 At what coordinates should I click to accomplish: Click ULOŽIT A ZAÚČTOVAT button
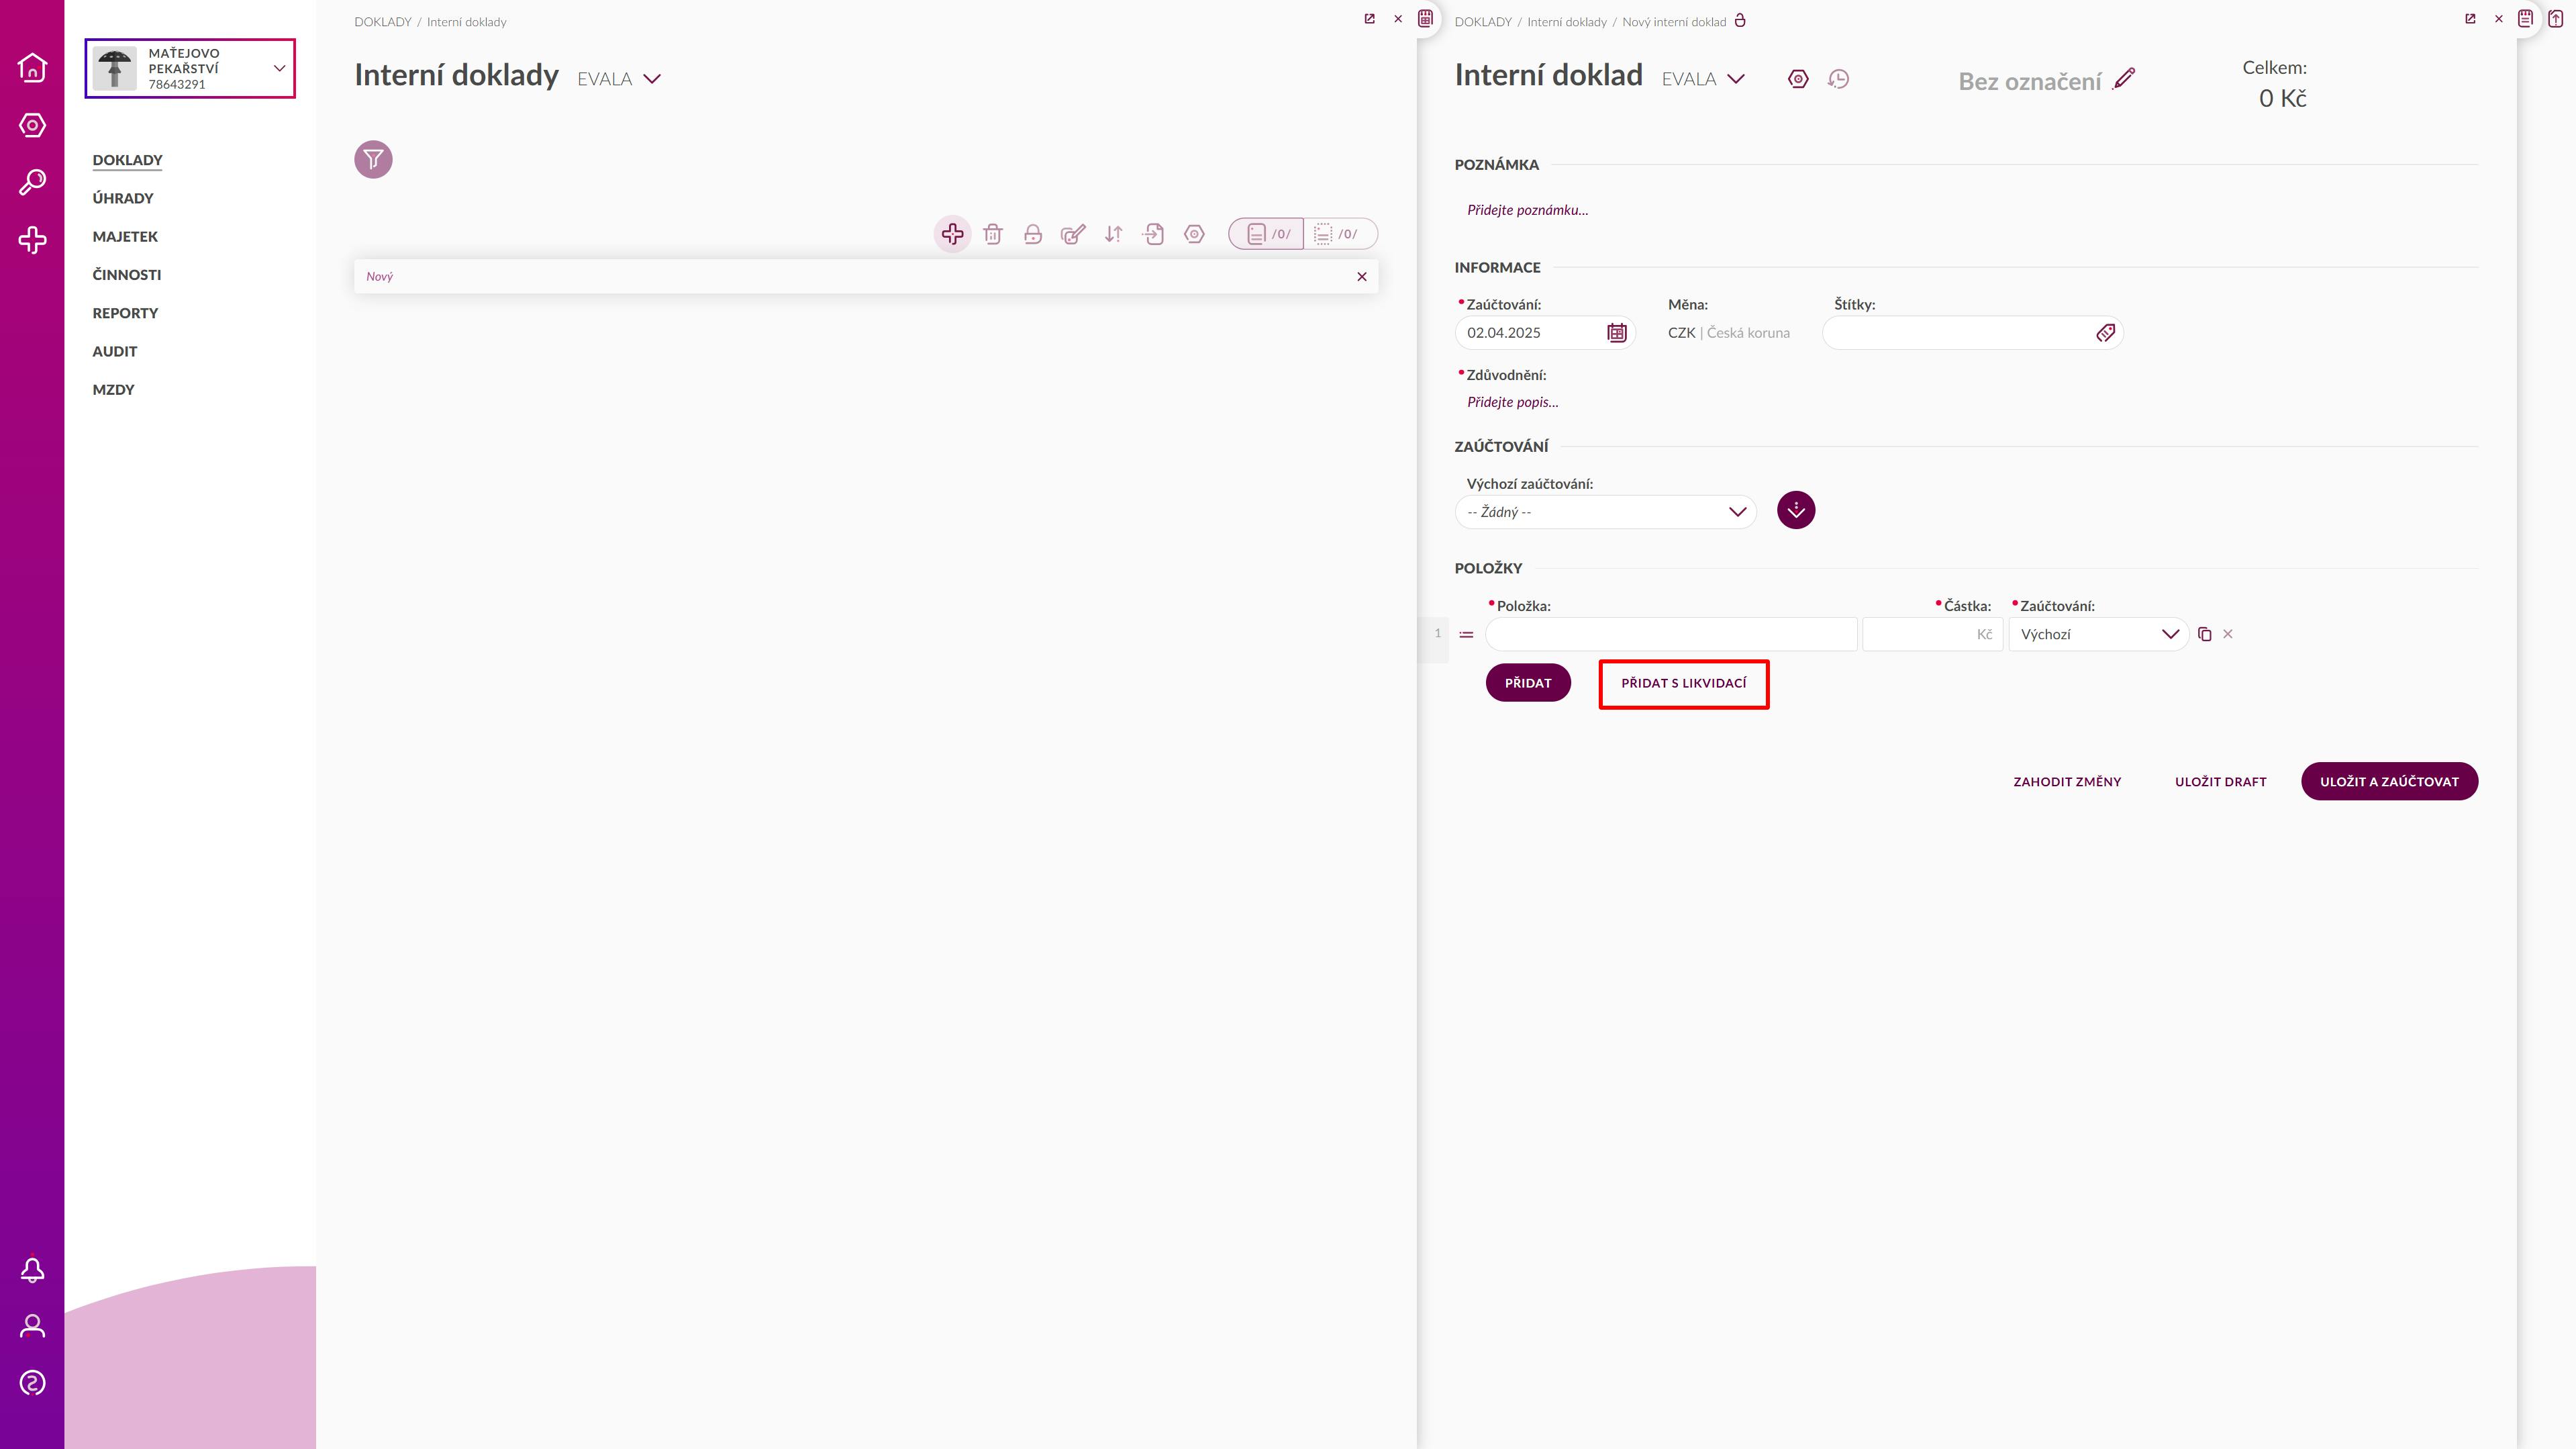point(2389,782)
